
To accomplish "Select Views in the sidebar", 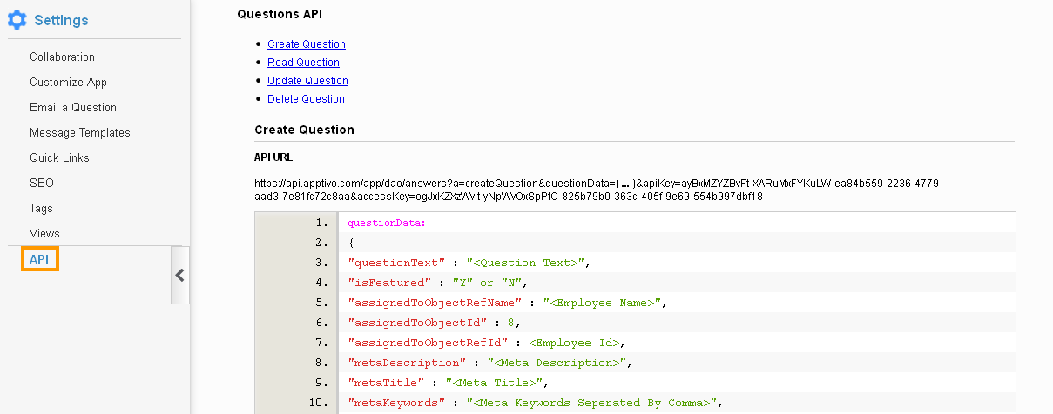I will click(x=44, y=234).
